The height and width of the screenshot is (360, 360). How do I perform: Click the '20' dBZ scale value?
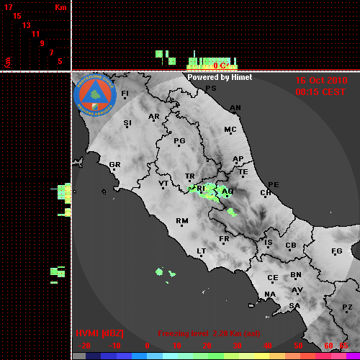pyautogui.click(x=207, y=346)
